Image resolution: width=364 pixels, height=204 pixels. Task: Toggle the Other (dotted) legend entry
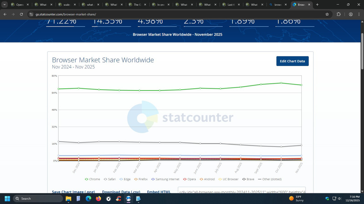tap(270, 179)
